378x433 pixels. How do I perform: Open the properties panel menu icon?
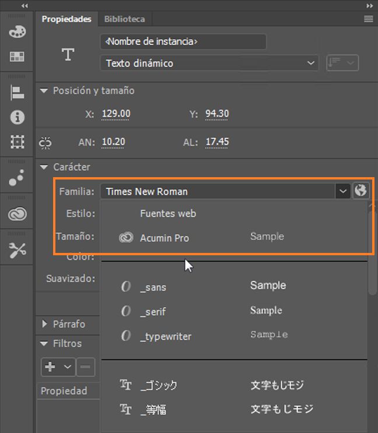point(368,19)
